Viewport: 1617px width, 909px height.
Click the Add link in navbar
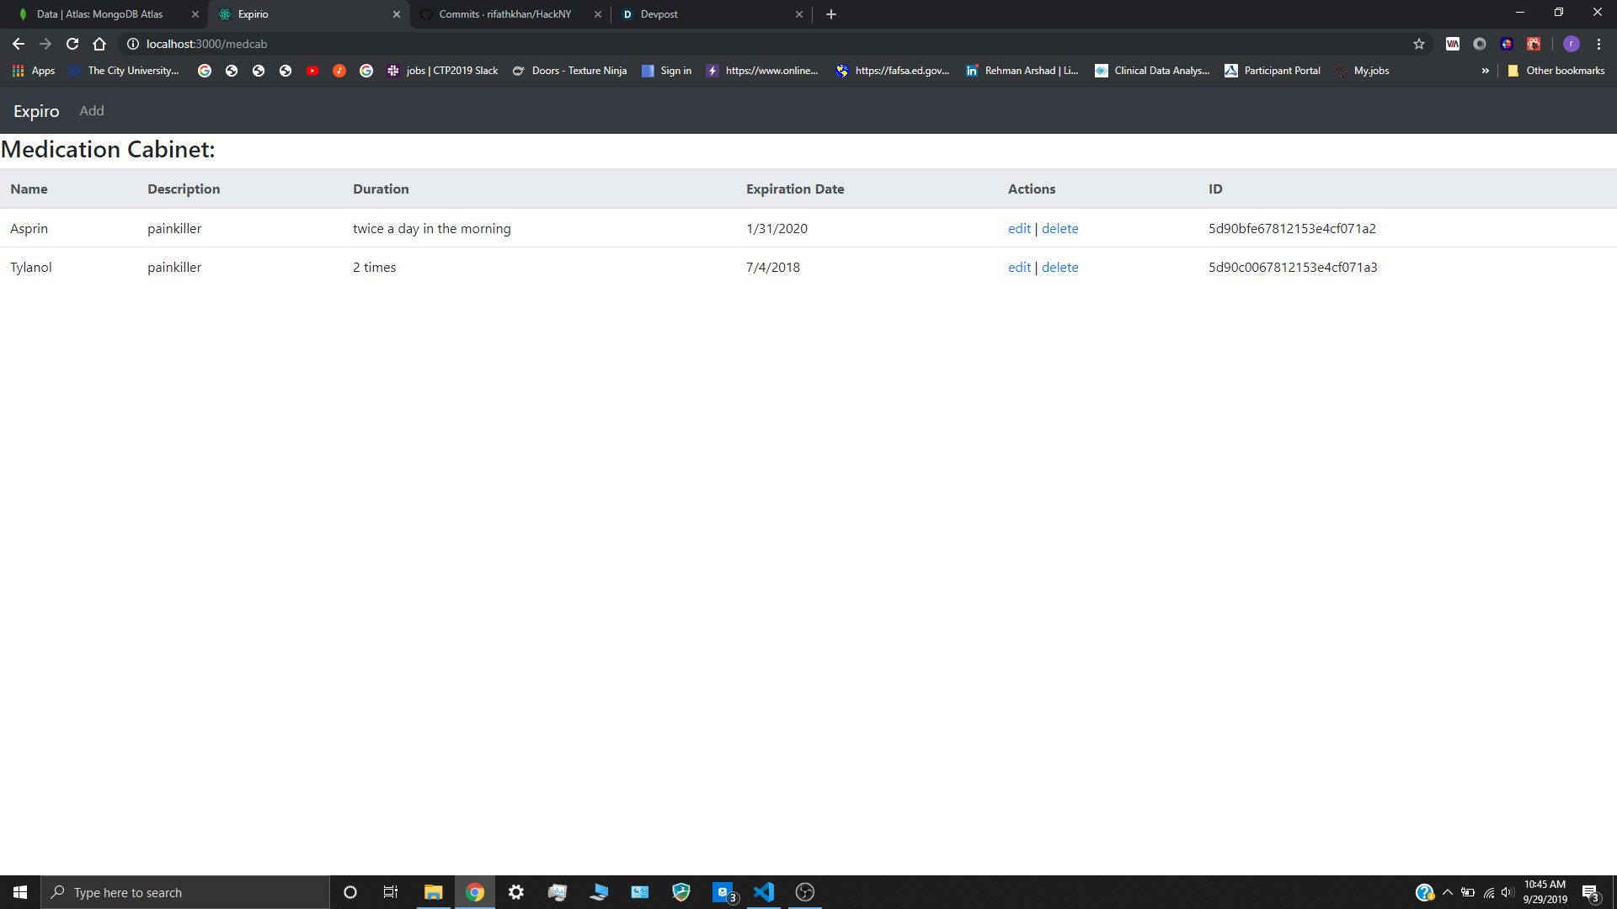click(x=92, y=111)
